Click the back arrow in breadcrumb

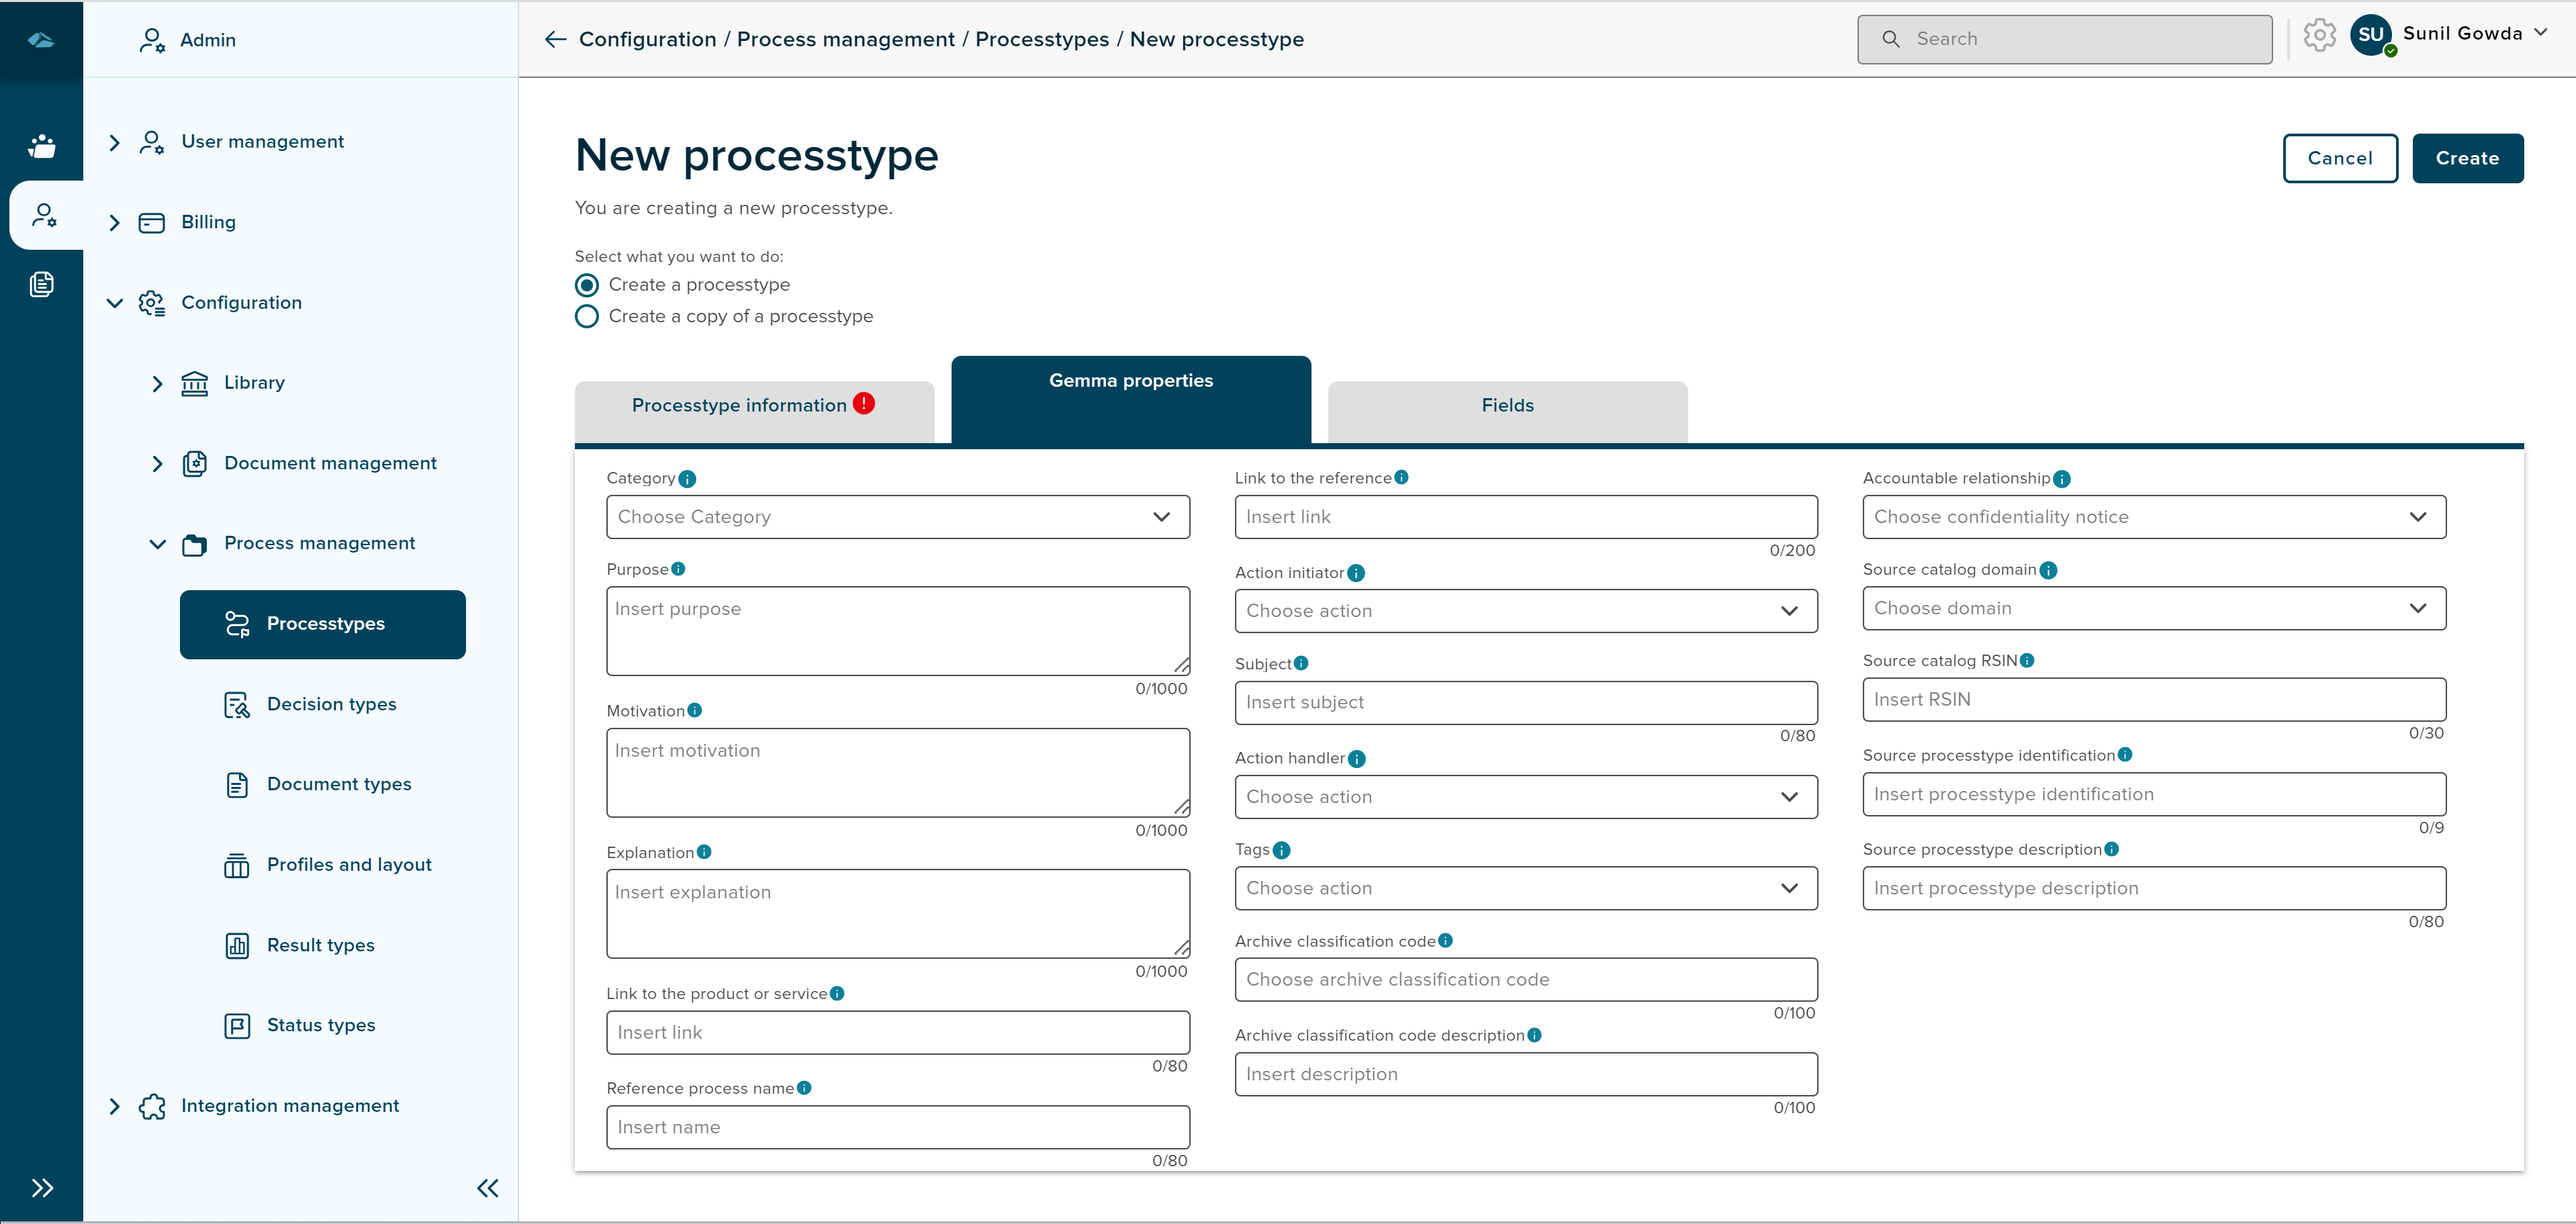pos(555,39)
